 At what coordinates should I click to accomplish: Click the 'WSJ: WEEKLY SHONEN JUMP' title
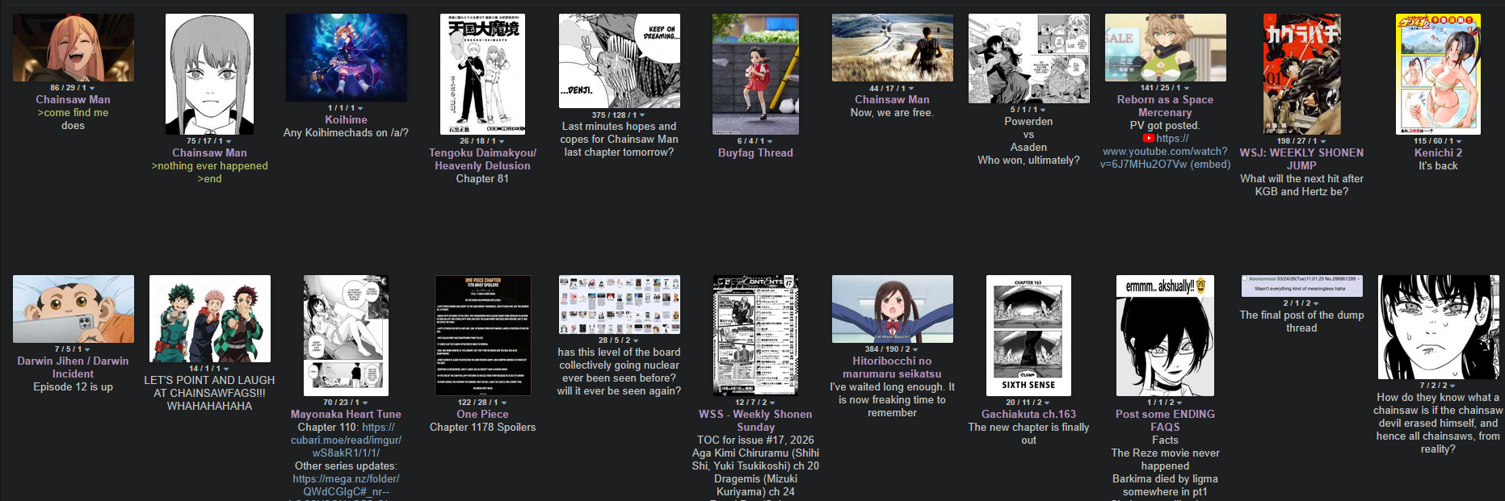click(1301, 160)
